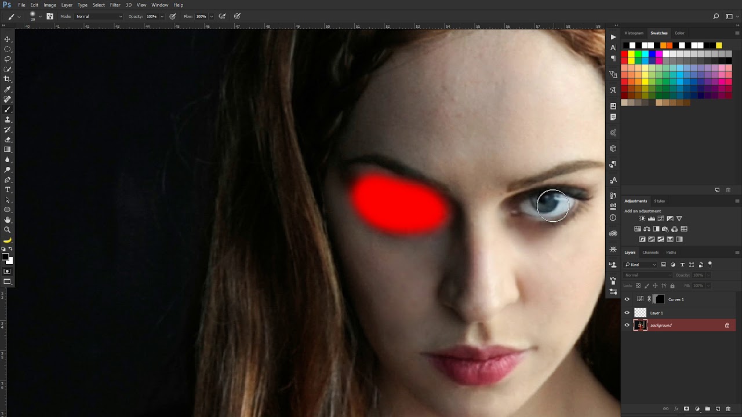The height and width of the screenshot is (417, 742).
Task: Select the Crop tool
Action: (x=8, y=79)
